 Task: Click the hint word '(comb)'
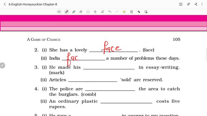(x=89, y=94)
